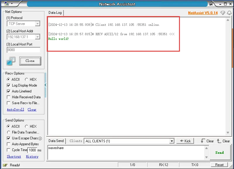Switch to the Data Log tab
The image size is (234, 169).
click(x=55, y=13)
